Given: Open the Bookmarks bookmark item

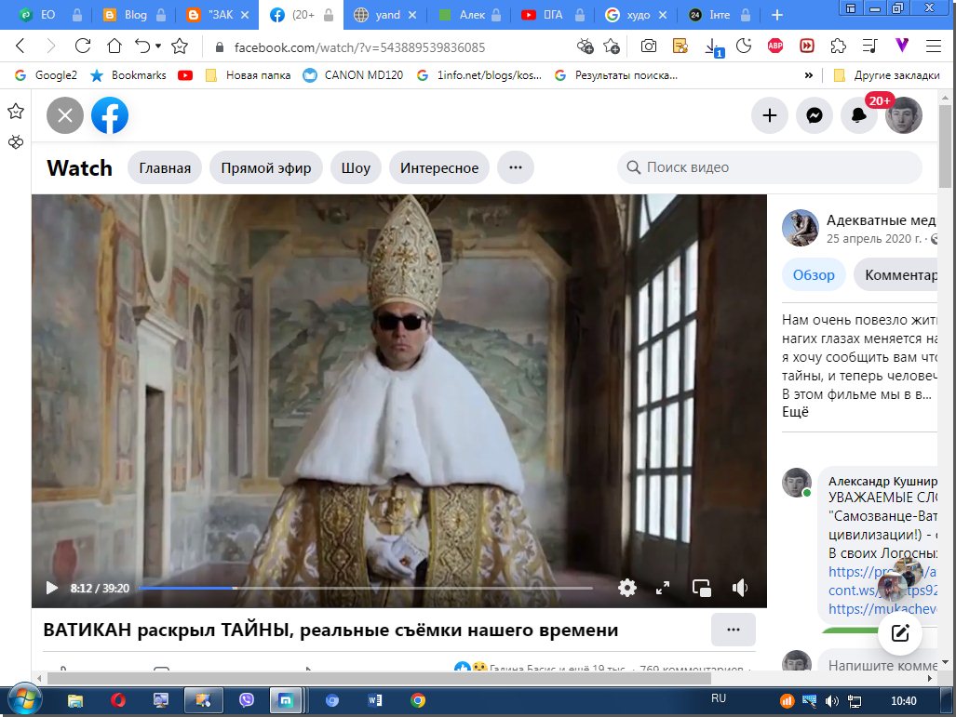Looking at the screenshot, I should (128, 75).
